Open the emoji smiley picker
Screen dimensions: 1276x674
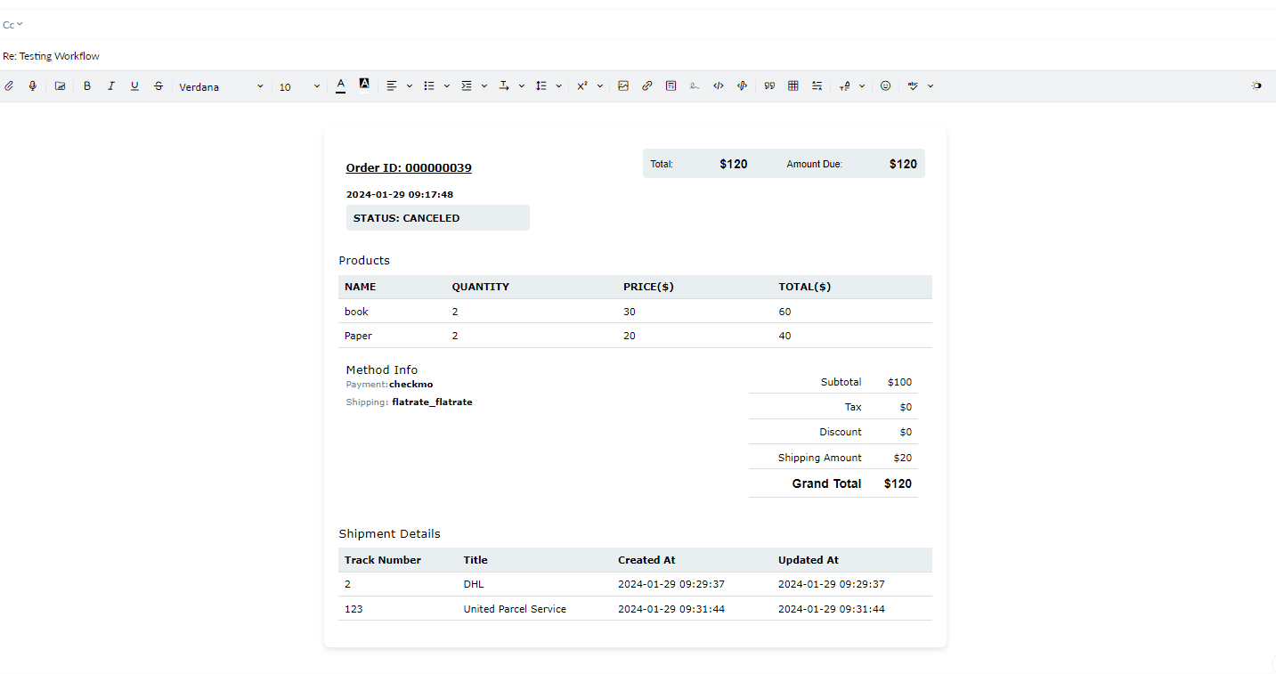pos(885,86)
